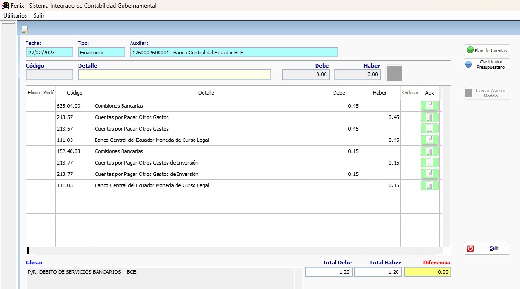Viewport: 520px width, 289px height.
Task: Select the Tipo field showing Financiero
Action: [x=101, y=53]
